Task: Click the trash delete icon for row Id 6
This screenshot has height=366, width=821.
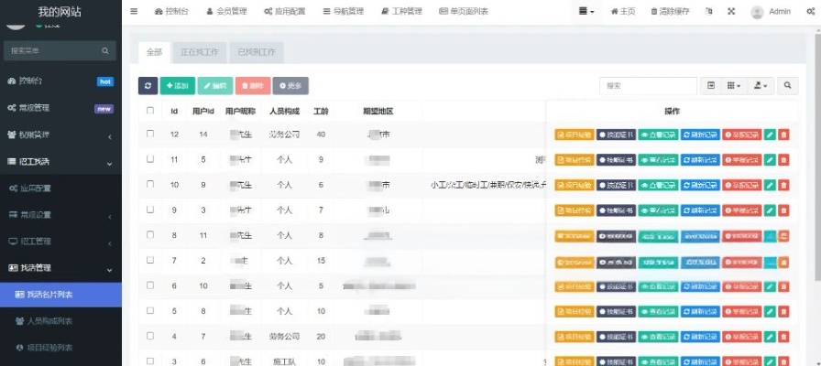Action: pos(783,286)
